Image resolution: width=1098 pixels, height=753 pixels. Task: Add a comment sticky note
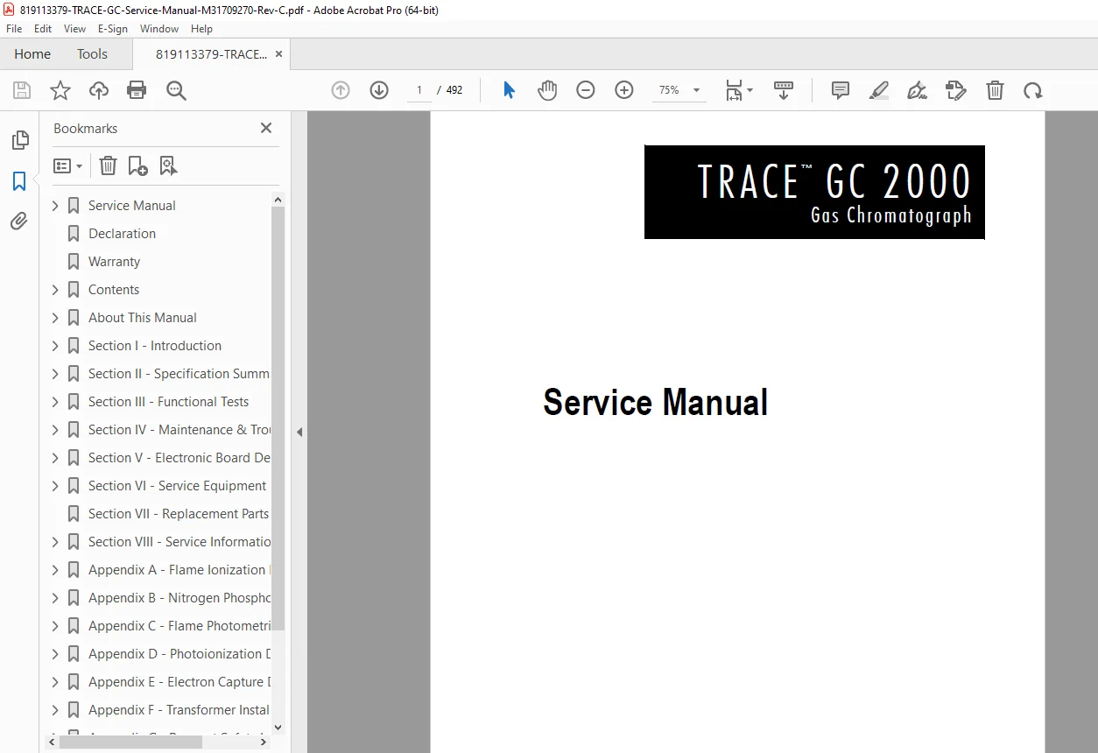pyautogui.click(x=841, y=90)
